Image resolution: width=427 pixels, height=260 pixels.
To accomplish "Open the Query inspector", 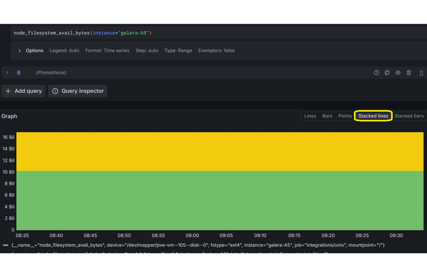I will [78, 91].
